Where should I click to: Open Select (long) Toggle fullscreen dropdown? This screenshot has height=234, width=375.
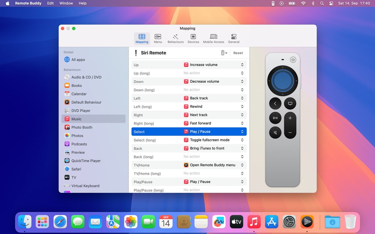pyautogui.click(x=214, y=140)
